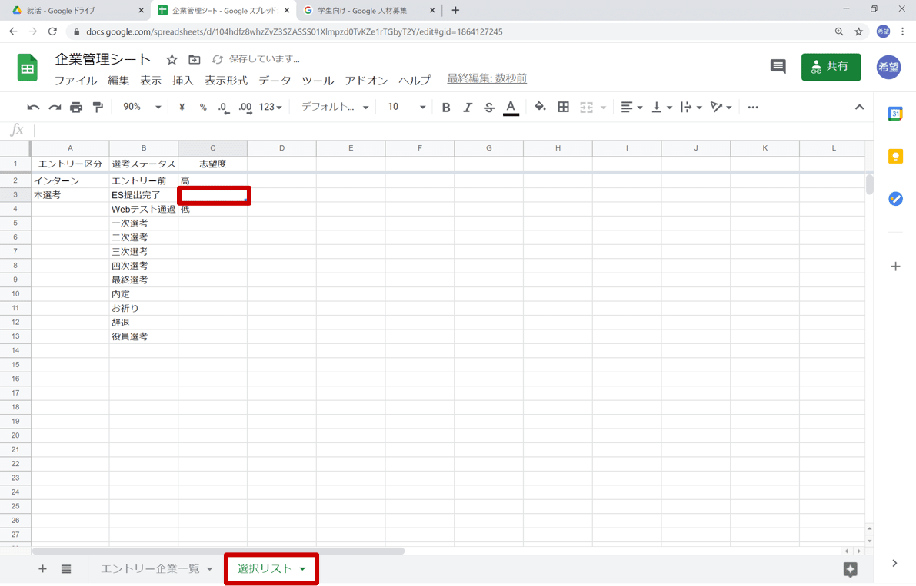The width and height of the screenshot is (916, 586).
Task: Decrease decimal places icon
Action: (224, 108)
